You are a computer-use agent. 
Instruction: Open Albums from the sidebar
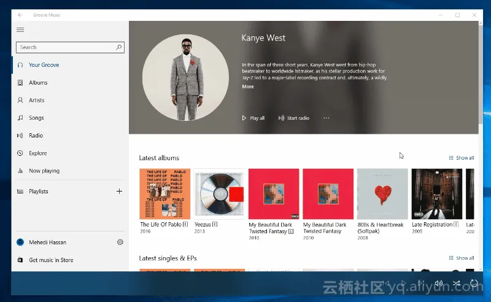[38, 83]
